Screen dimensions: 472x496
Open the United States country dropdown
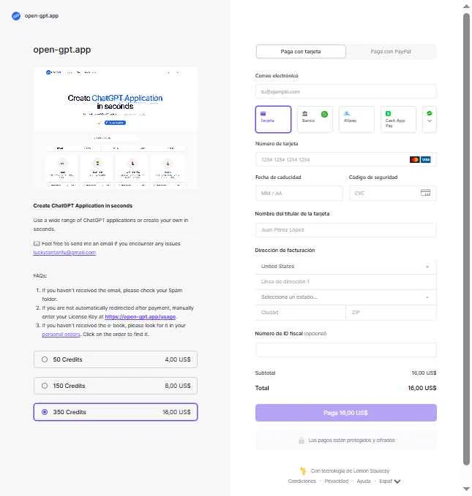point(346,267)
